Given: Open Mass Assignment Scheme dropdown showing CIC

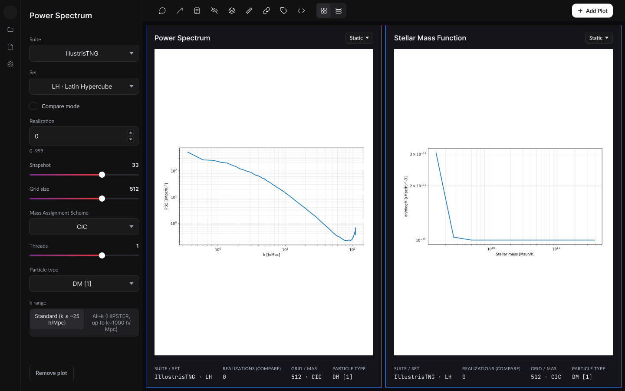Looking at the screenshot, I should click(84, 227).
